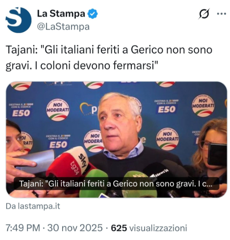The width and height of the screenshot is (230, 240).
Task: Click the red Sky tg24 microphone
Action: point(68,162)
